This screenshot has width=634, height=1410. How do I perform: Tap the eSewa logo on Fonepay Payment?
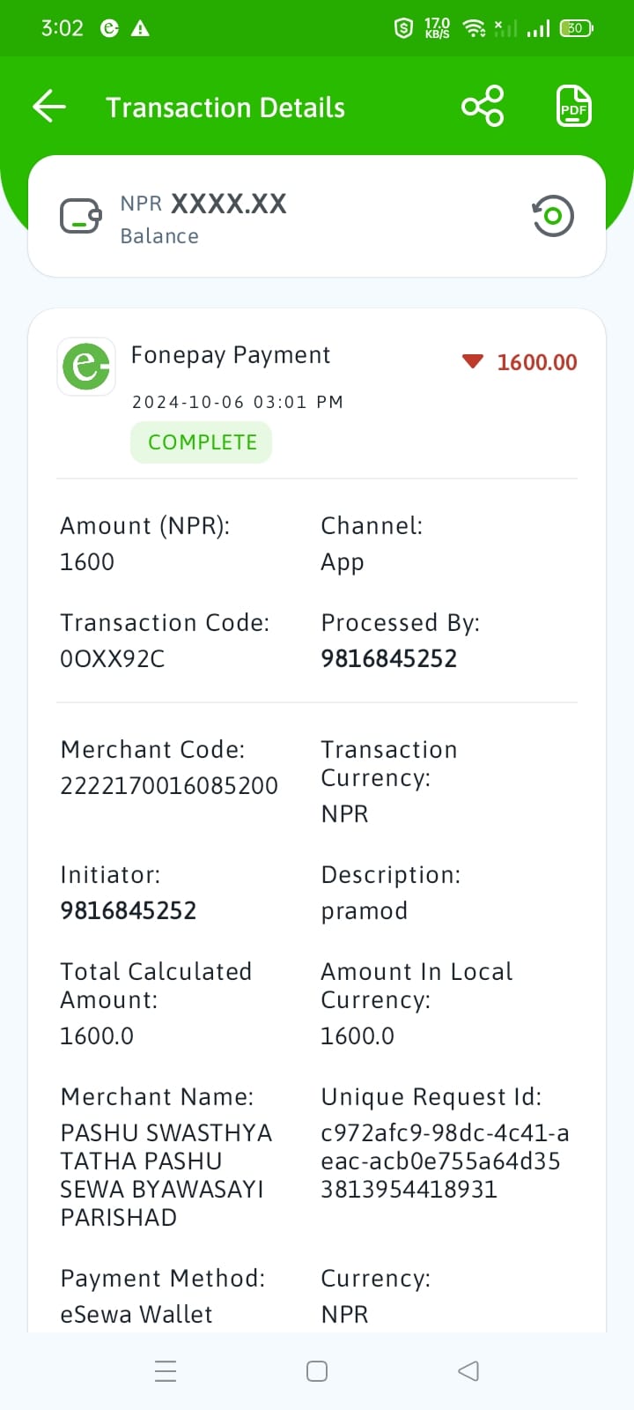click(86, 366)
